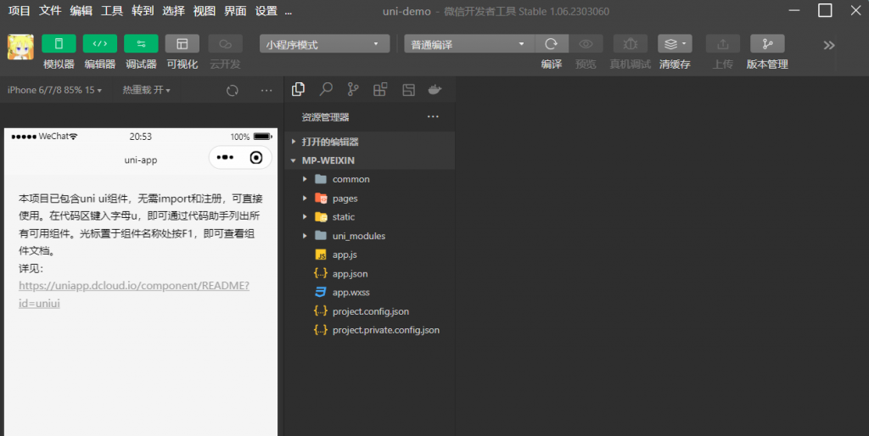Click the static folder icon
869x436 pixels.
(x=320, y=216)
